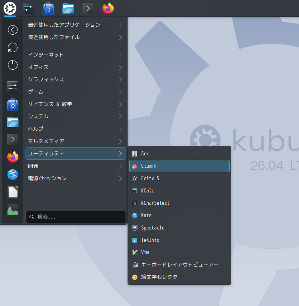Click the KCalc label in submenu

(x=148, y=191)
